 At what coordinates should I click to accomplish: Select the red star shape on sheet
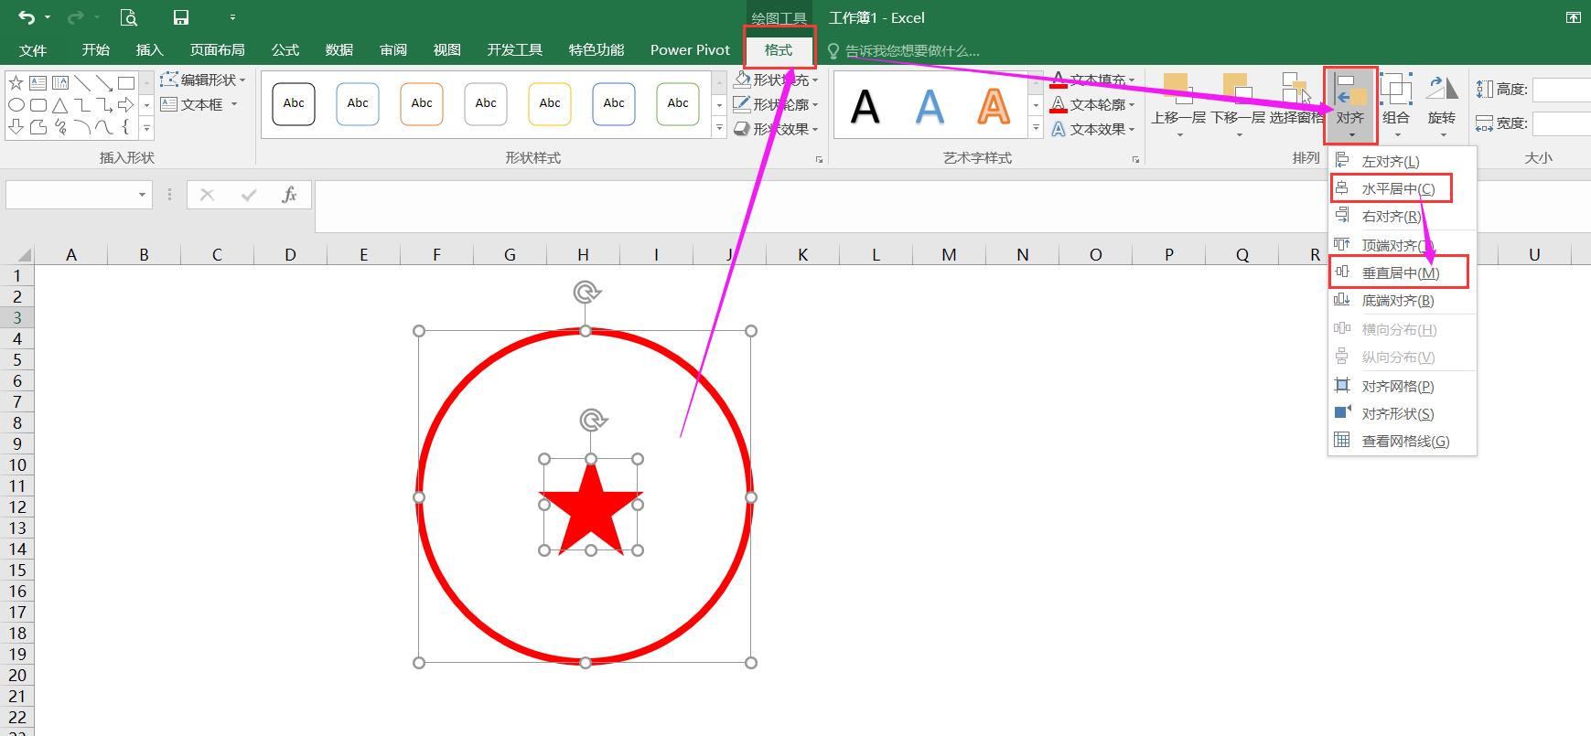tap(591, 508)
